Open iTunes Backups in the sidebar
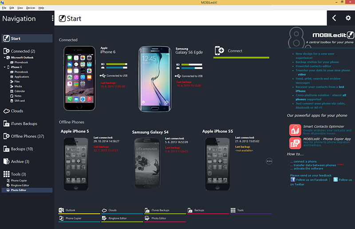The image size is (355, 229). click(20, 124)
